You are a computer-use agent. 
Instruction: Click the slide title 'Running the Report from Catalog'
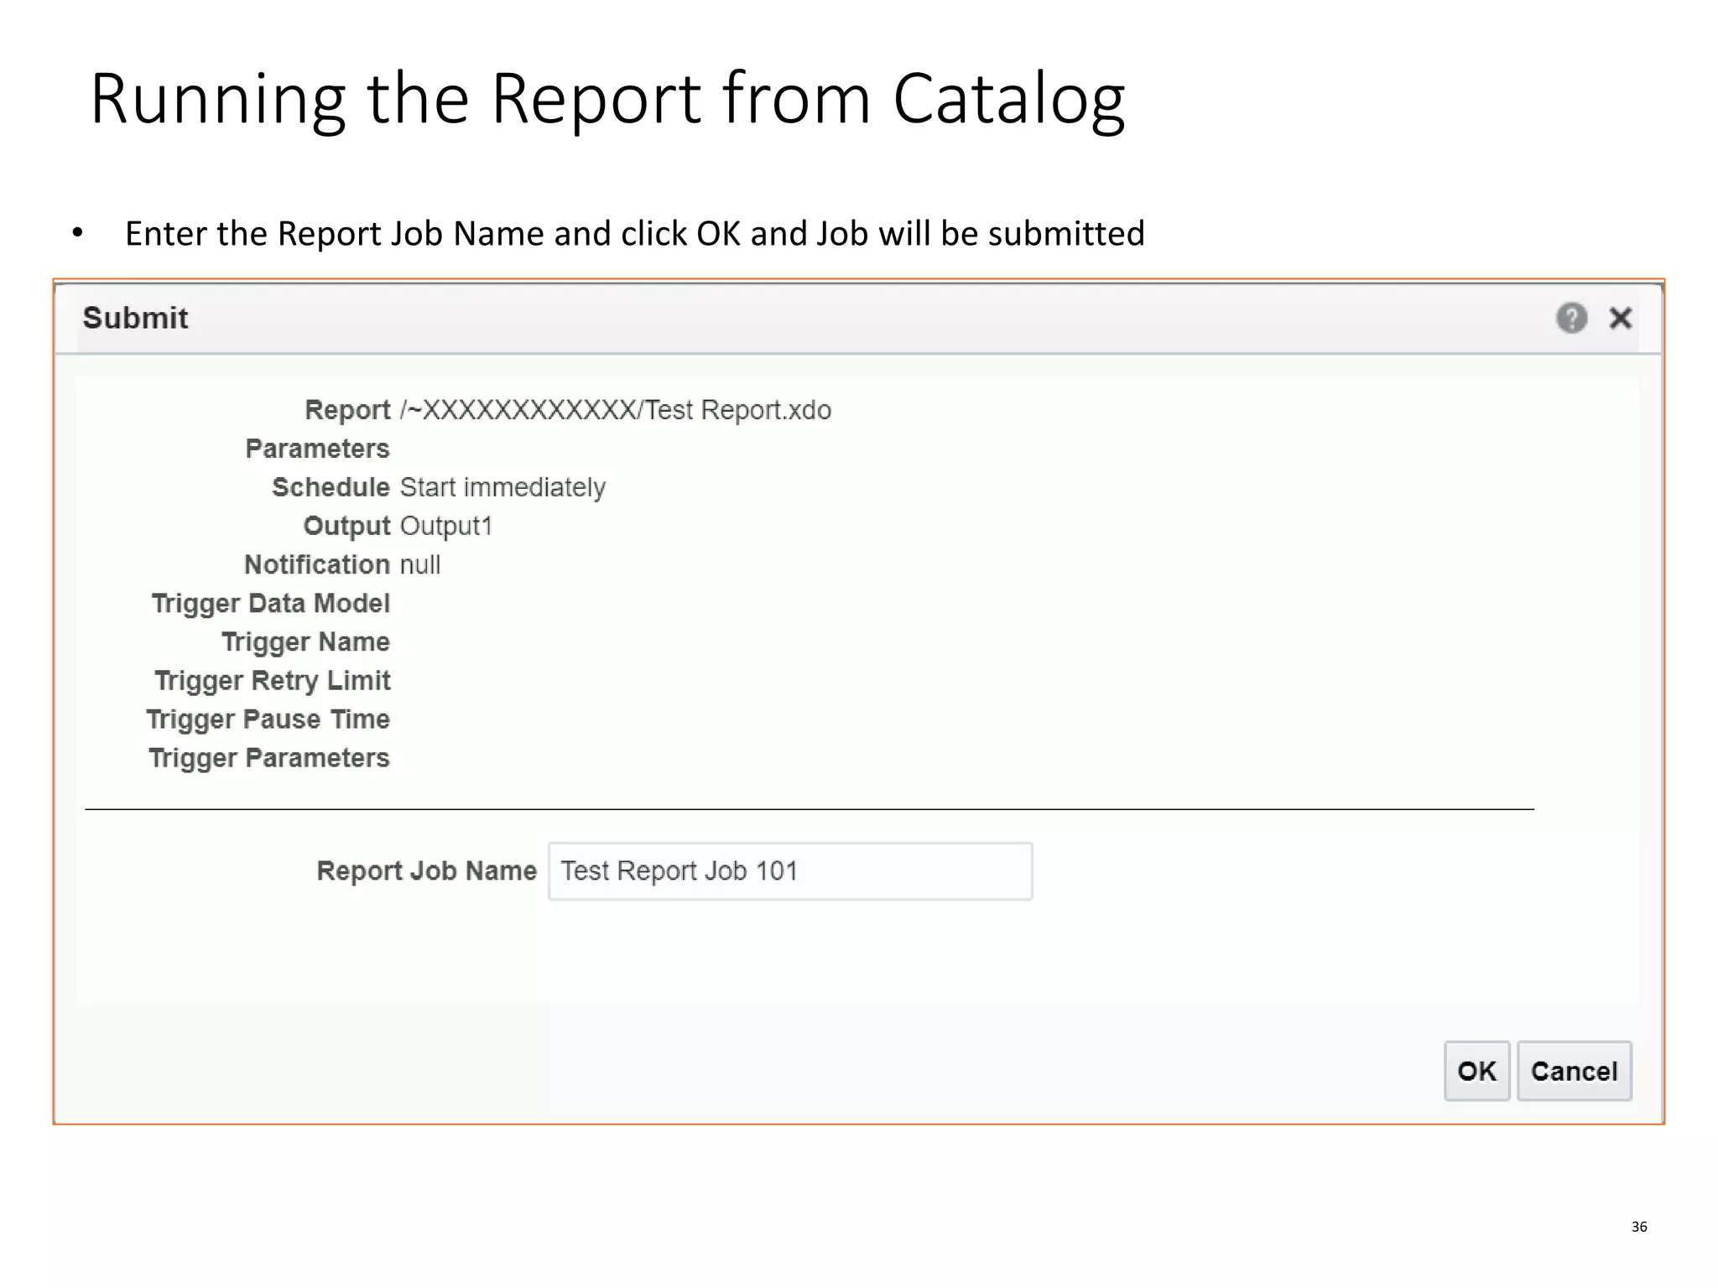(607, 99)
